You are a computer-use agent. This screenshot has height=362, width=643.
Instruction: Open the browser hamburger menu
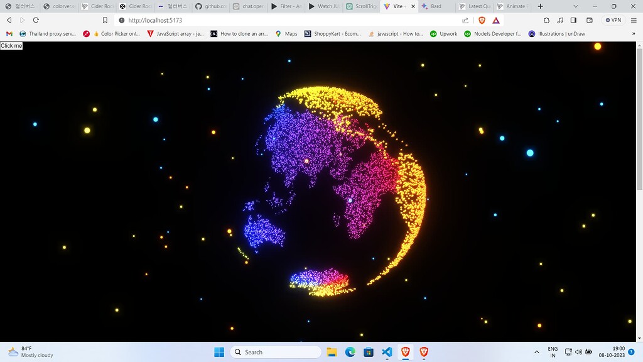(x=634, y=19)
